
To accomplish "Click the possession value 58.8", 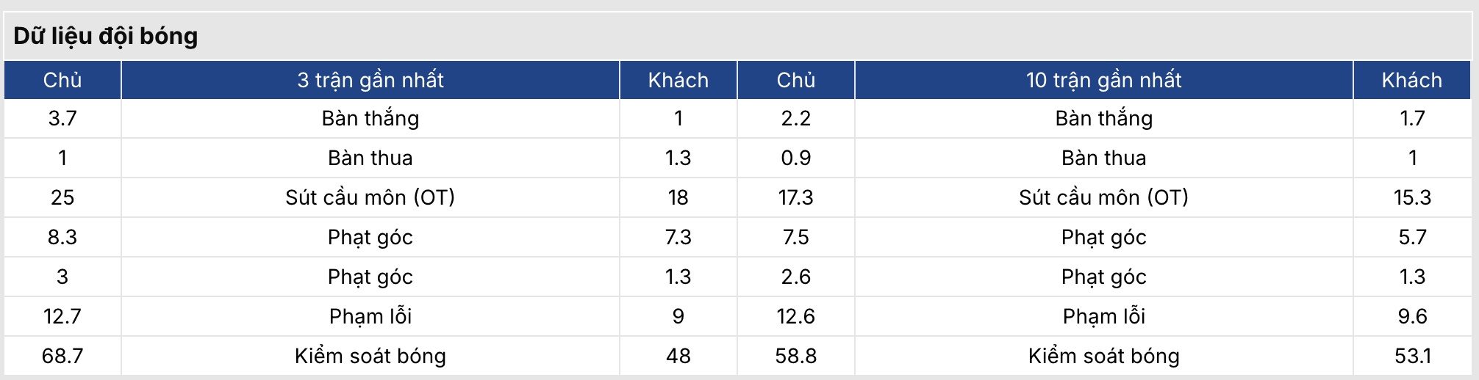I will [x=795, y=356].
